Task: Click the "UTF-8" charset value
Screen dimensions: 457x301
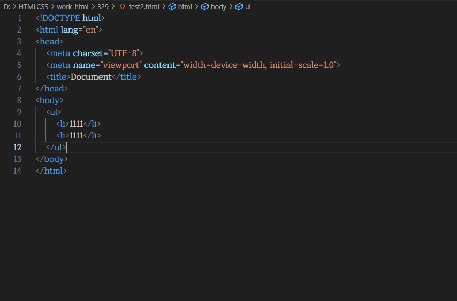Action: 124,53
